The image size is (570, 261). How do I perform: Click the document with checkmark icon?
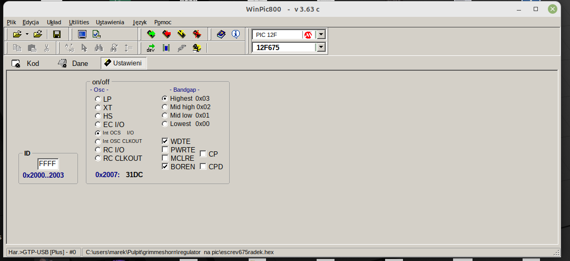click(x=96, y=35)
